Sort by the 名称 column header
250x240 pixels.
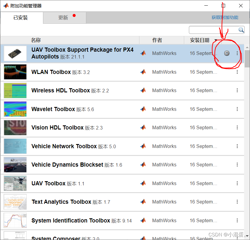(x=36, y=40)
